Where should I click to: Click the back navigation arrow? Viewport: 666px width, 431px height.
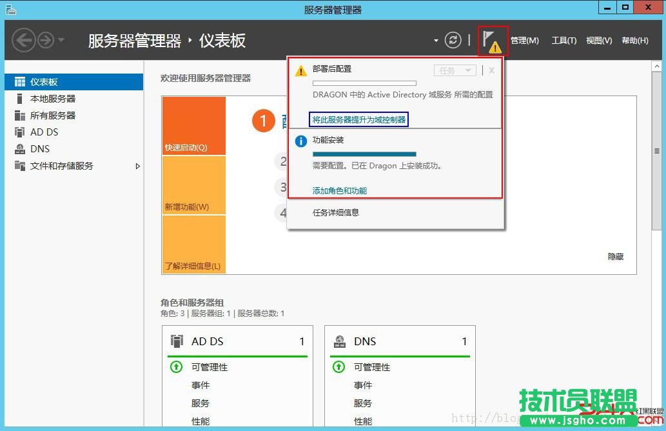pyautogui.click(x=24, y=40)
